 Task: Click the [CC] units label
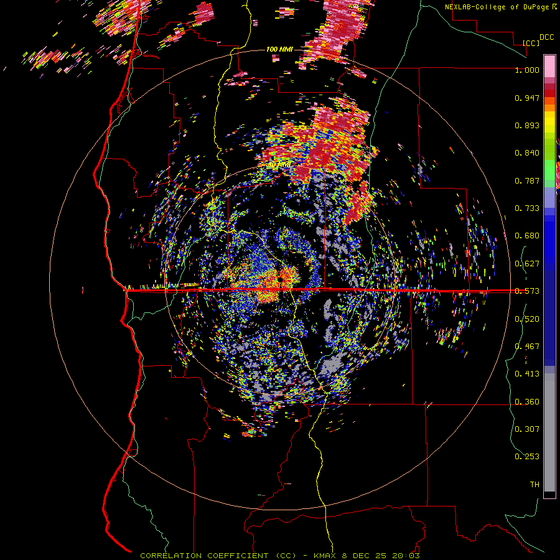531,43
